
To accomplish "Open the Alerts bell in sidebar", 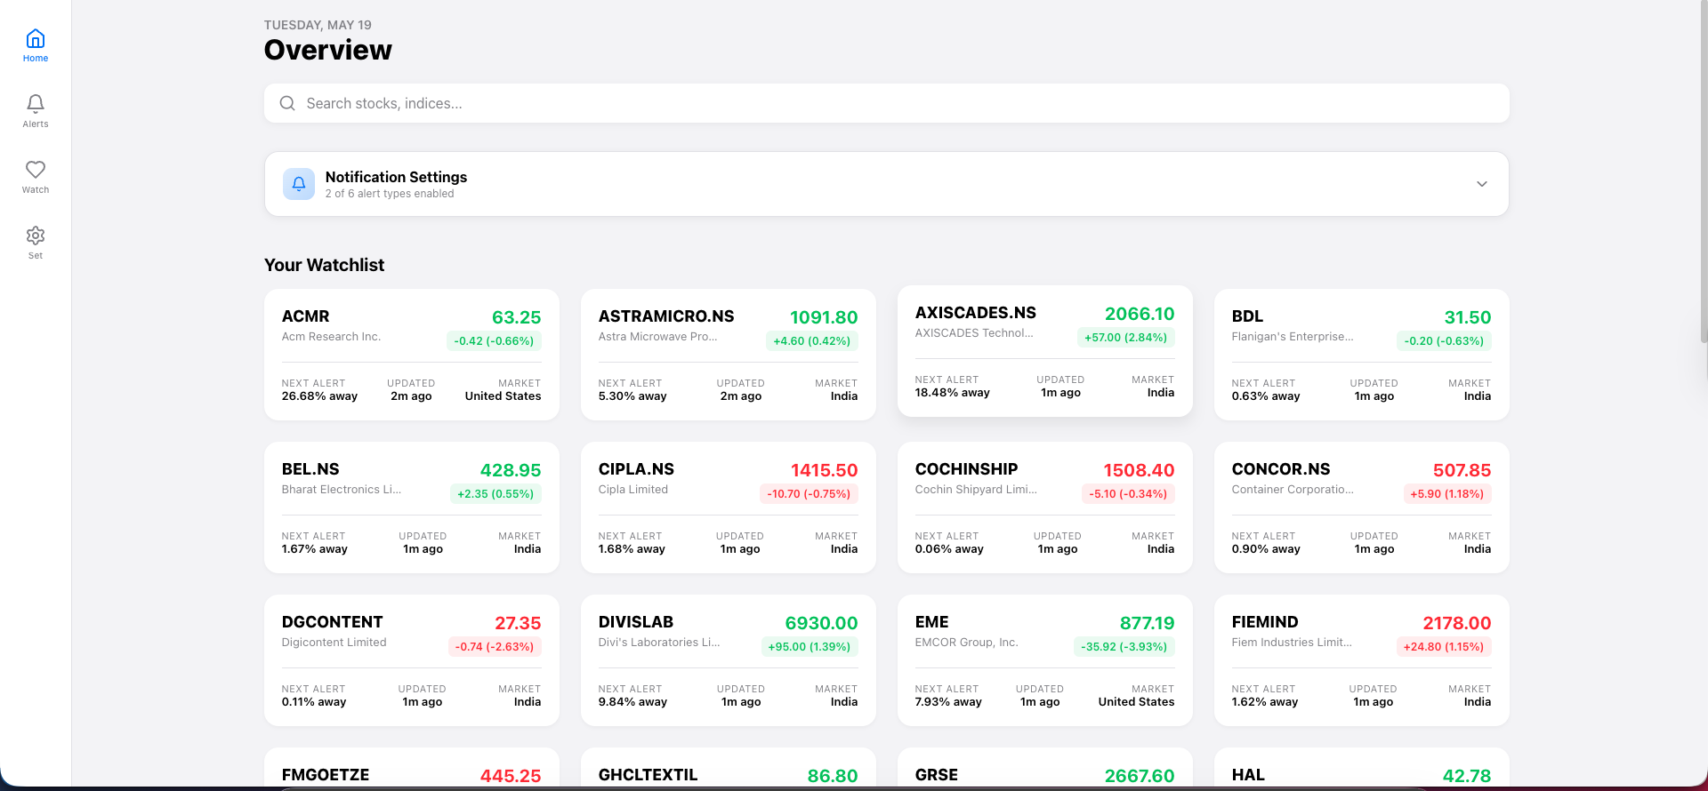I will (36, 111).
